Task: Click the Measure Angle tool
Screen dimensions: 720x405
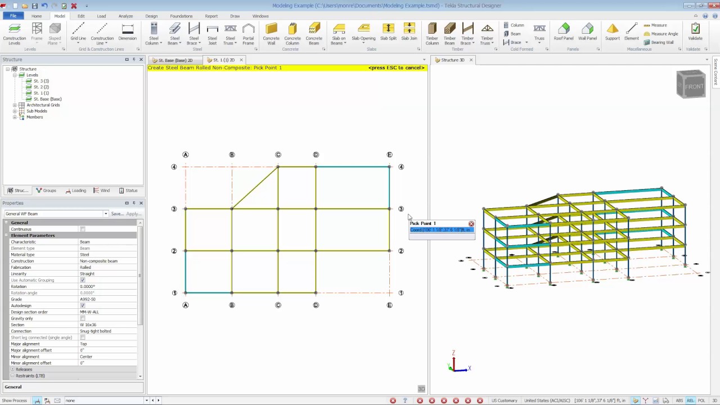Action: pyautogui.click(x=660, y=34)
